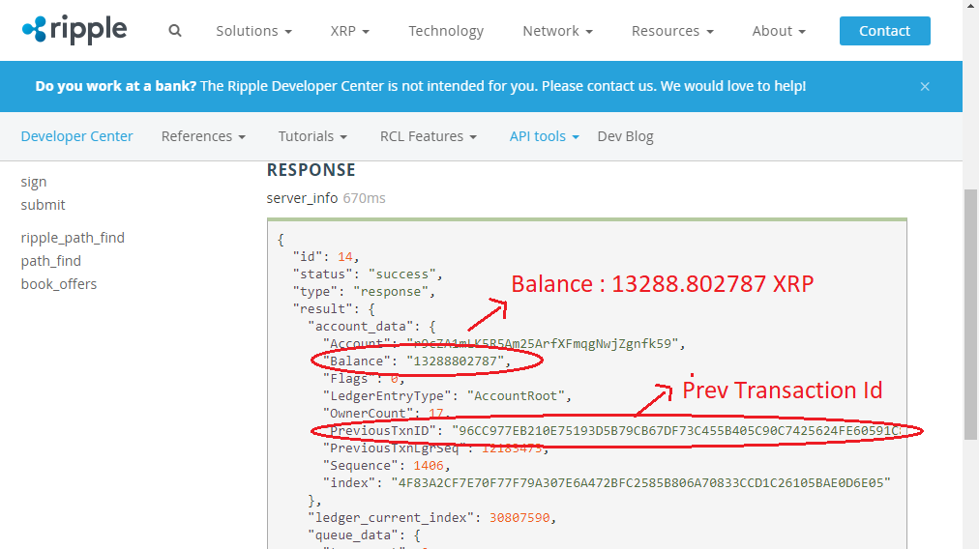Expand the Resources dropdown menu
This screenshot has width=979, height=549.
point(672,31)
